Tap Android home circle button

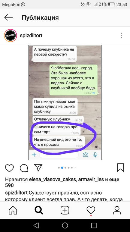(x=65, y=225)
